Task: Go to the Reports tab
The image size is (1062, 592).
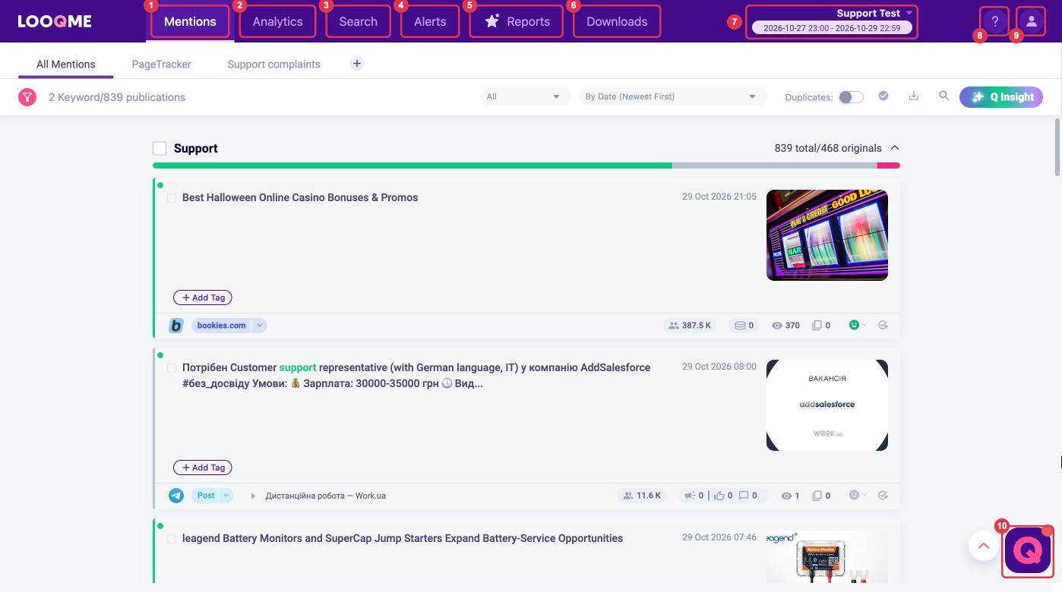Action: [x=517, y=21]
